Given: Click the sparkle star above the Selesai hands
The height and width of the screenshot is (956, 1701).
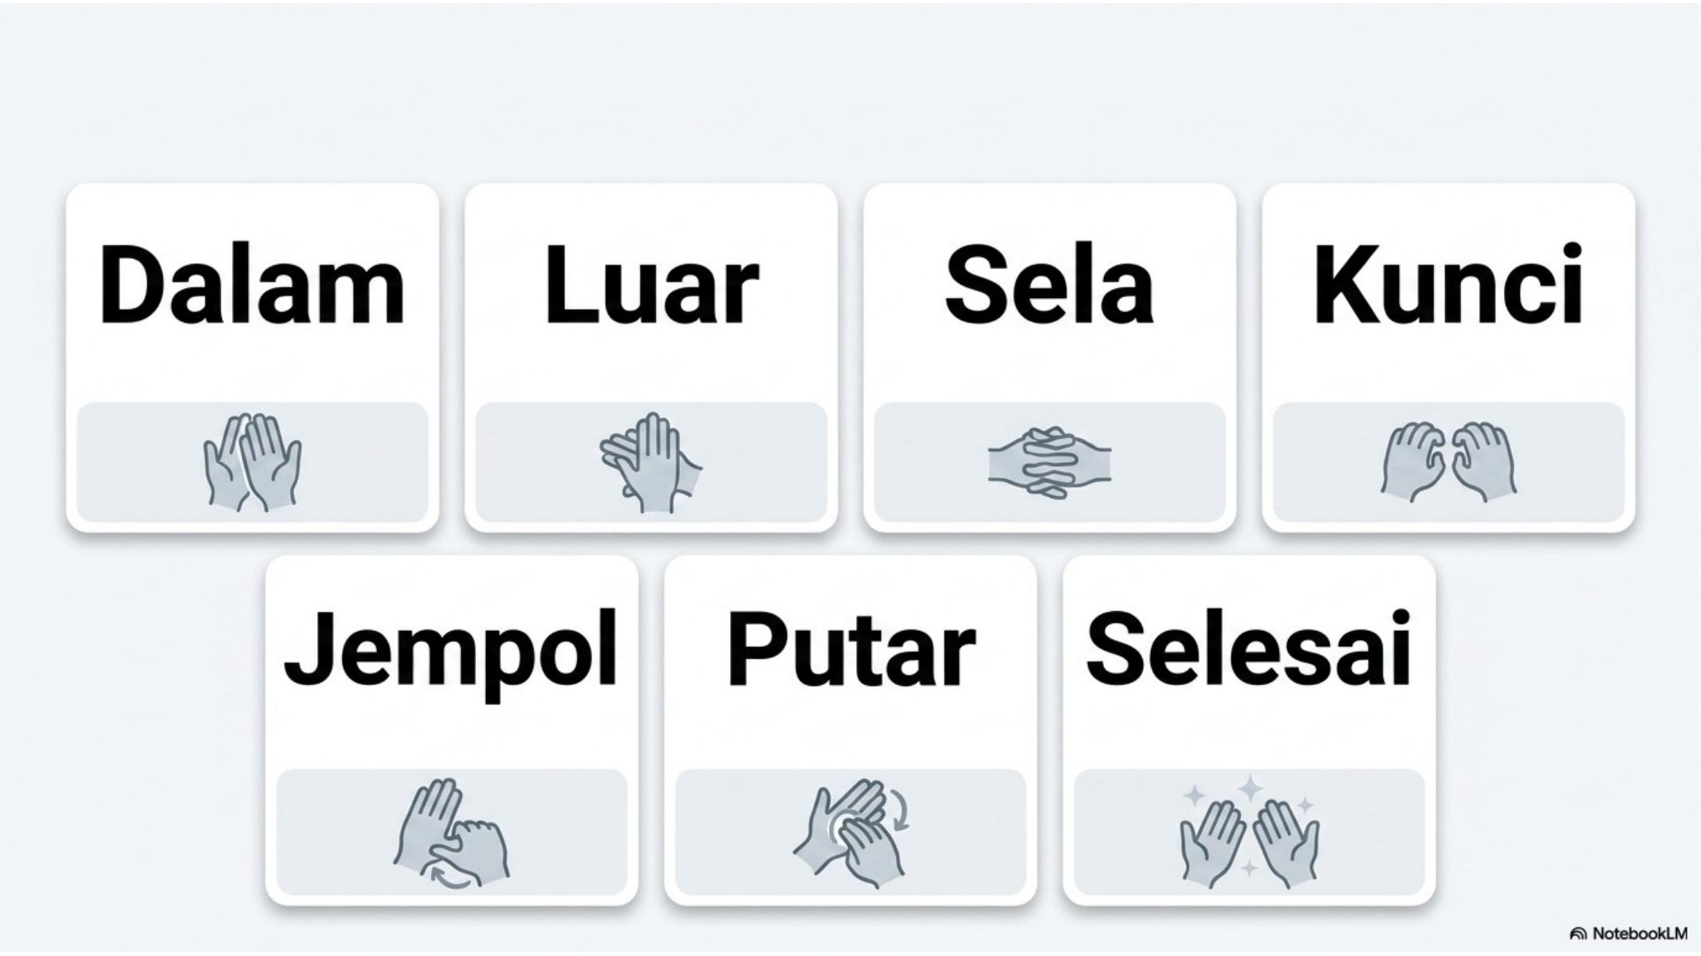Looking at the screenshot, I should pos(1249,789).
